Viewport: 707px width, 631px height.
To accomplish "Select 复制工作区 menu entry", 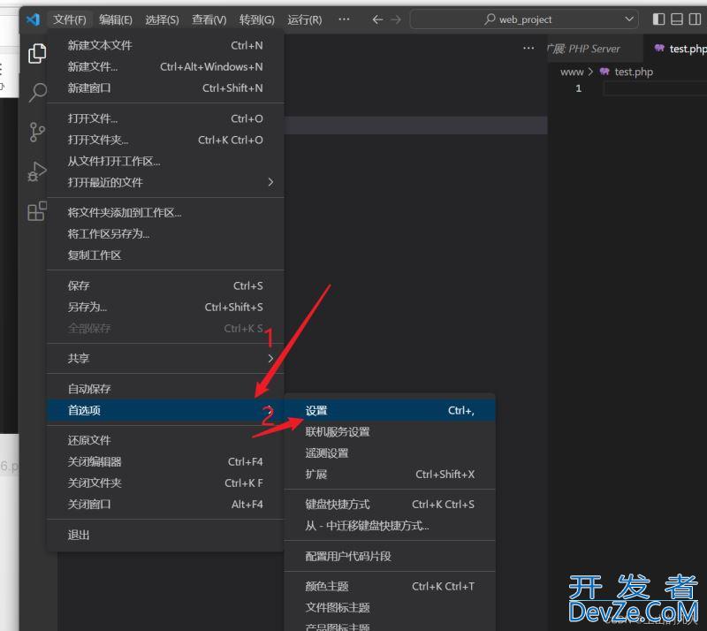I will coord(165,255).
